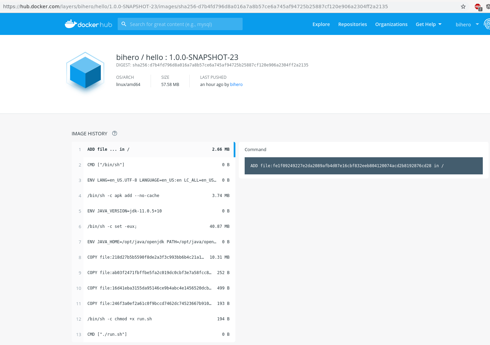Click the linux/amd64 OS/ARCH value
Screen dimensions: 490x345
click(128, 85)
